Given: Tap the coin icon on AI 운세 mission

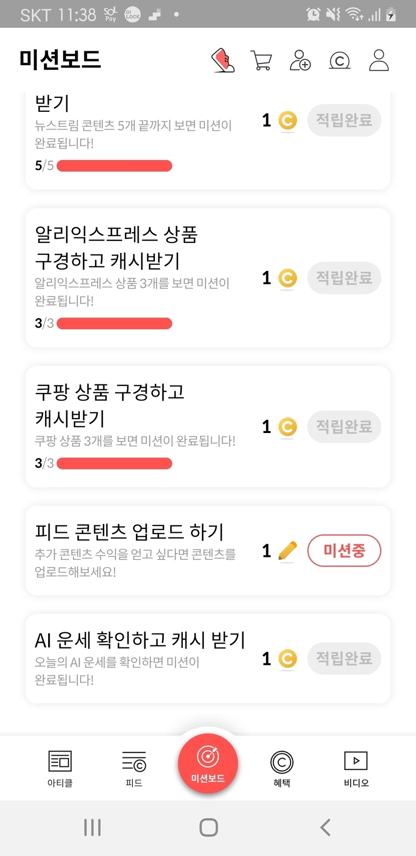Looking at the screenshot, I should point(288,659).
